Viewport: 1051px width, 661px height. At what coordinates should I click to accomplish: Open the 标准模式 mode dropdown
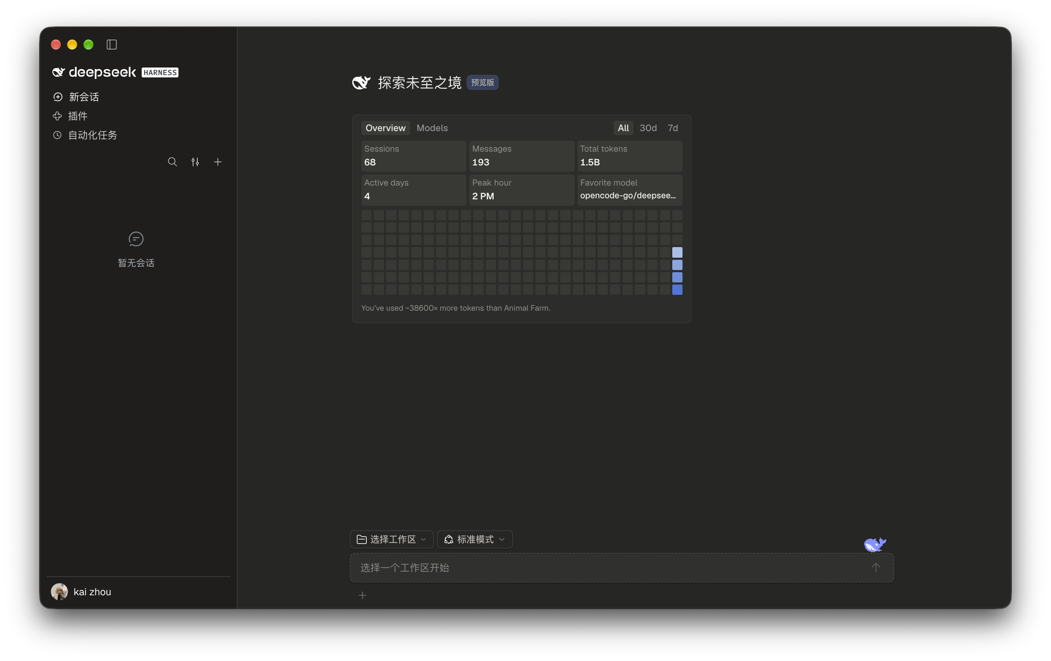click(x=475, y=540)
